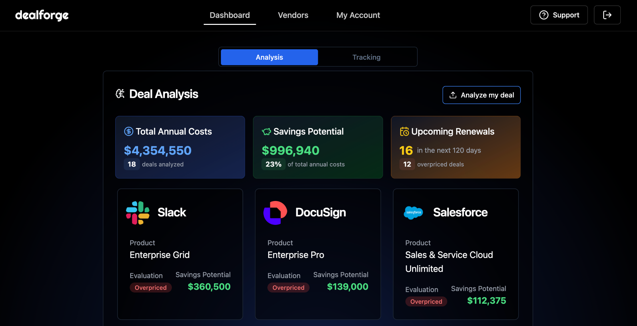Click the $996,940 savings value
This screenshot has width=637, height=326.
(290, 151)
